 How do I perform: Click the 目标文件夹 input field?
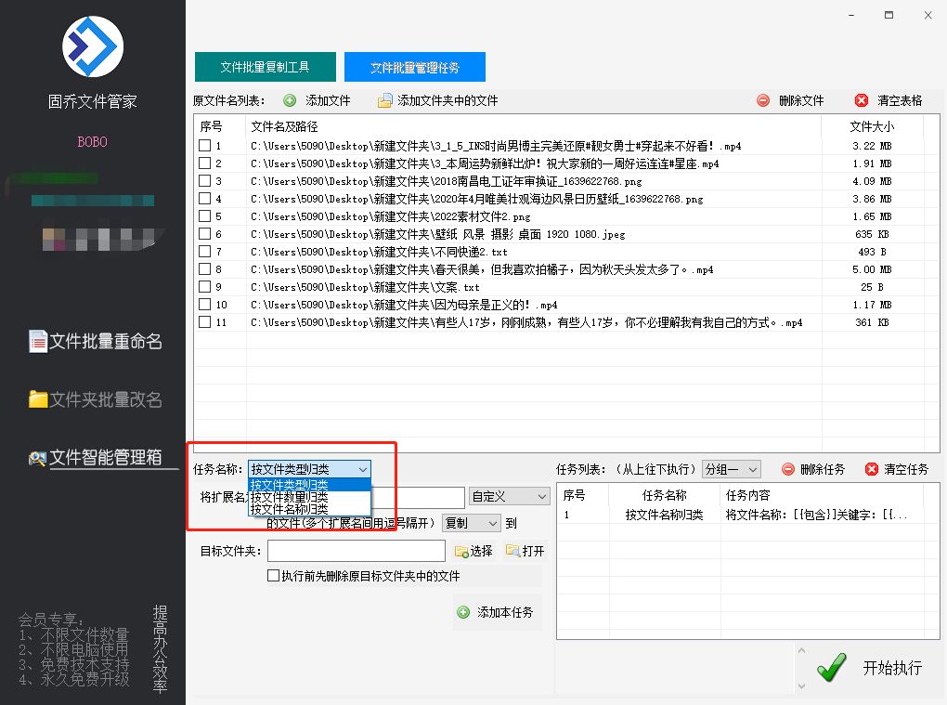(356, 551)
